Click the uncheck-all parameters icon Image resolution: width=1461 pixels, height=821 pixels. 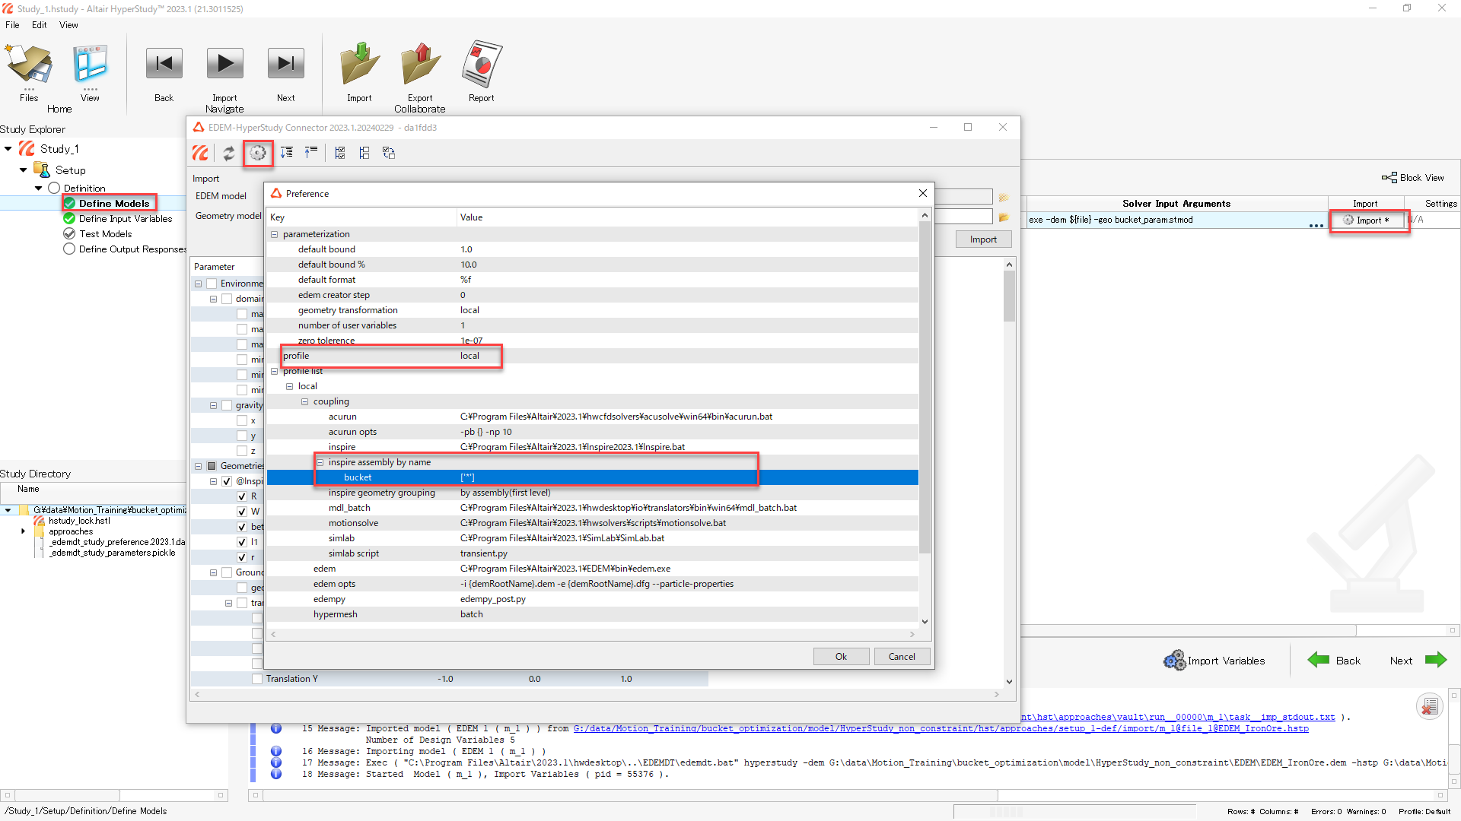point(364,153)
